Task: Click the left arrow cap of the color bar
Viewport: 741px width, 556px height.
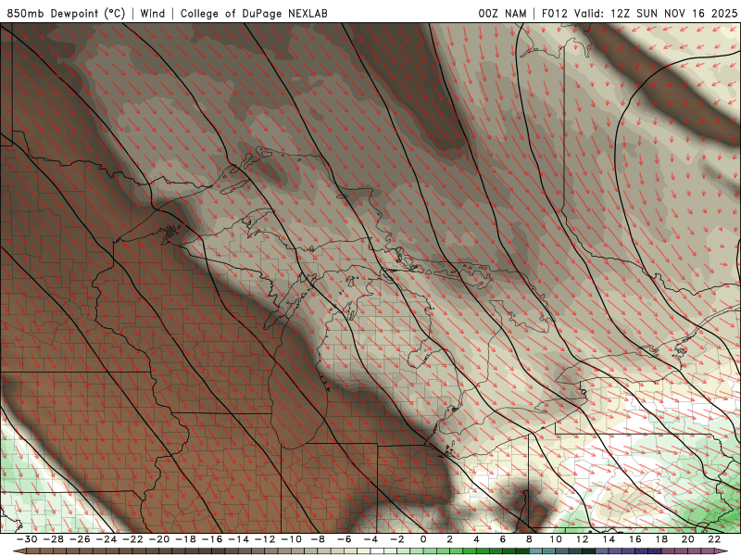Action: click(19, 551)
